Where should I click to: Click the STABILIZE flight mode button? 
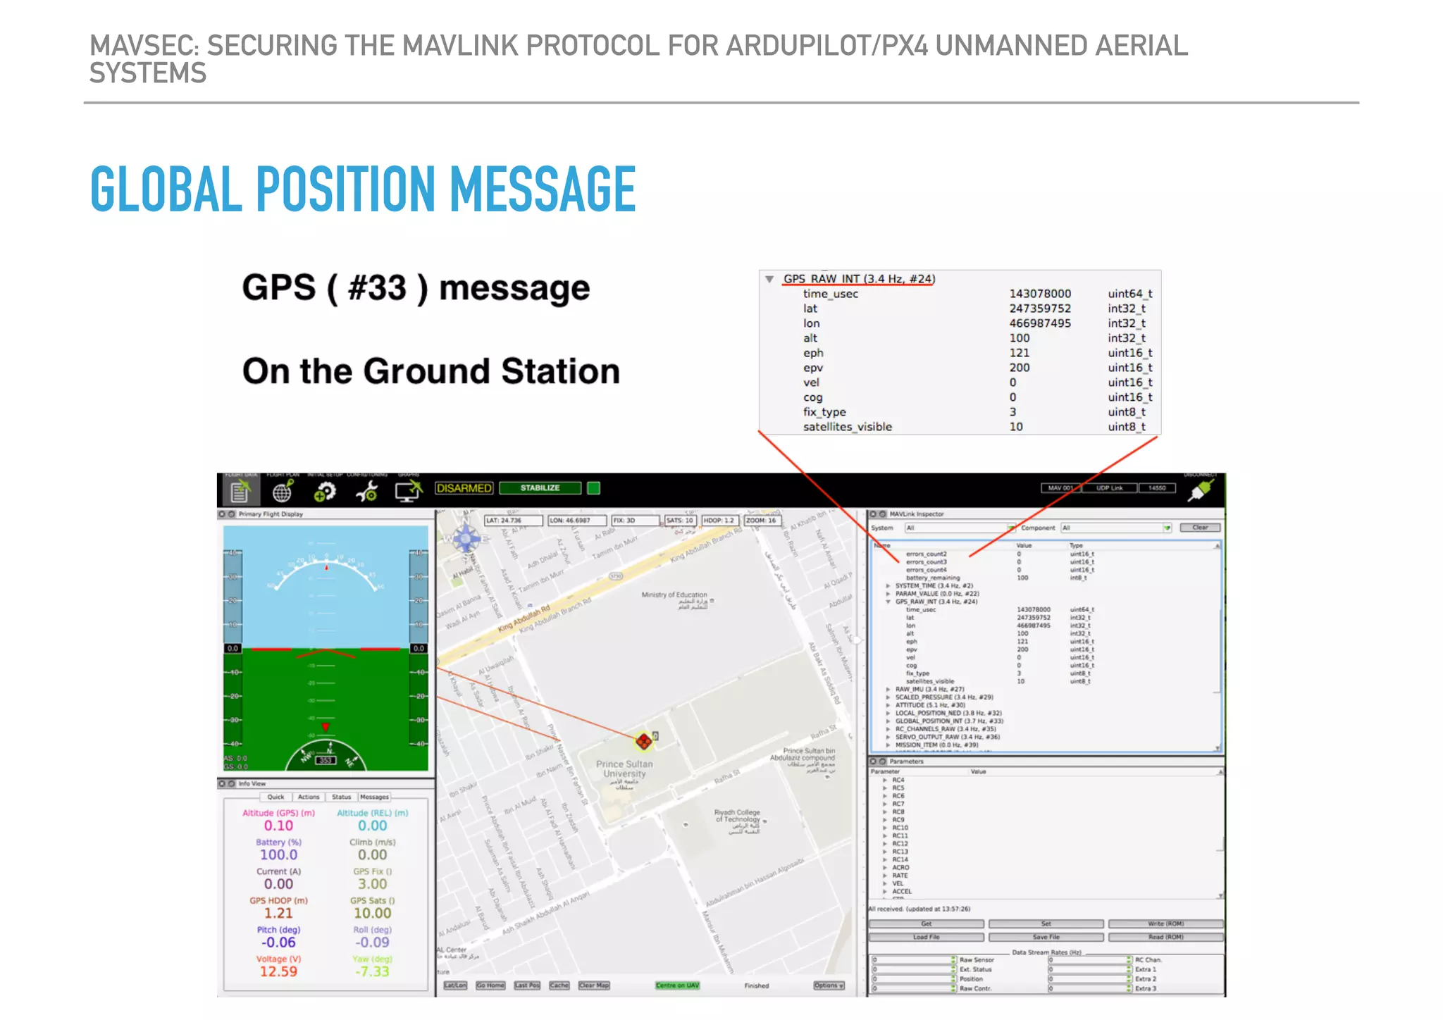(540, 488)
